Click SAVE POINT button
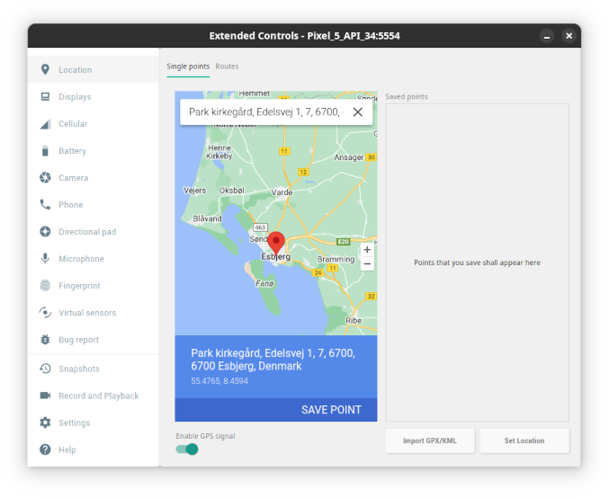 331,410
